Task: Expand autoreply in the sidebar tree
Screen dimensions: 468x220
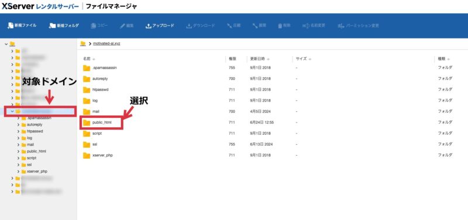Action: tap(19, 125)
